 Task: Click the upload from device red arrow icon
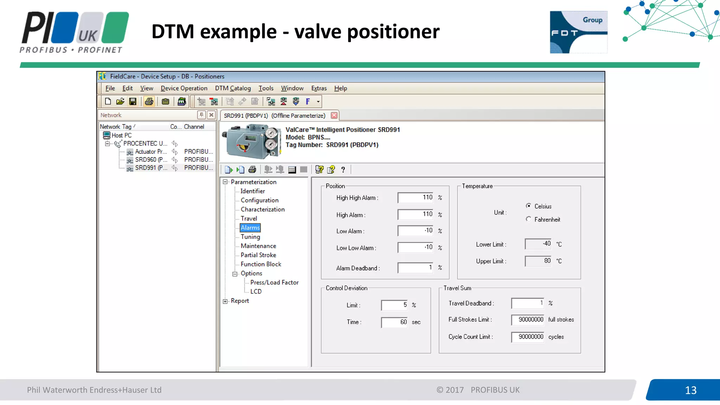(x=284, y=102)
